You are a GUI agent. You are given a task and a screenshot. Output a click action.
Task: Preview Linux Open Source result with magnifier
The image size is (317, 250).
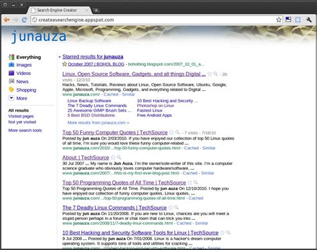point(215,74)
